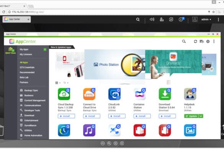The height and width of the screenshot is (149, 224).
Task: Open the trash can on the QTS desktop
Action: tap(2, 130)
